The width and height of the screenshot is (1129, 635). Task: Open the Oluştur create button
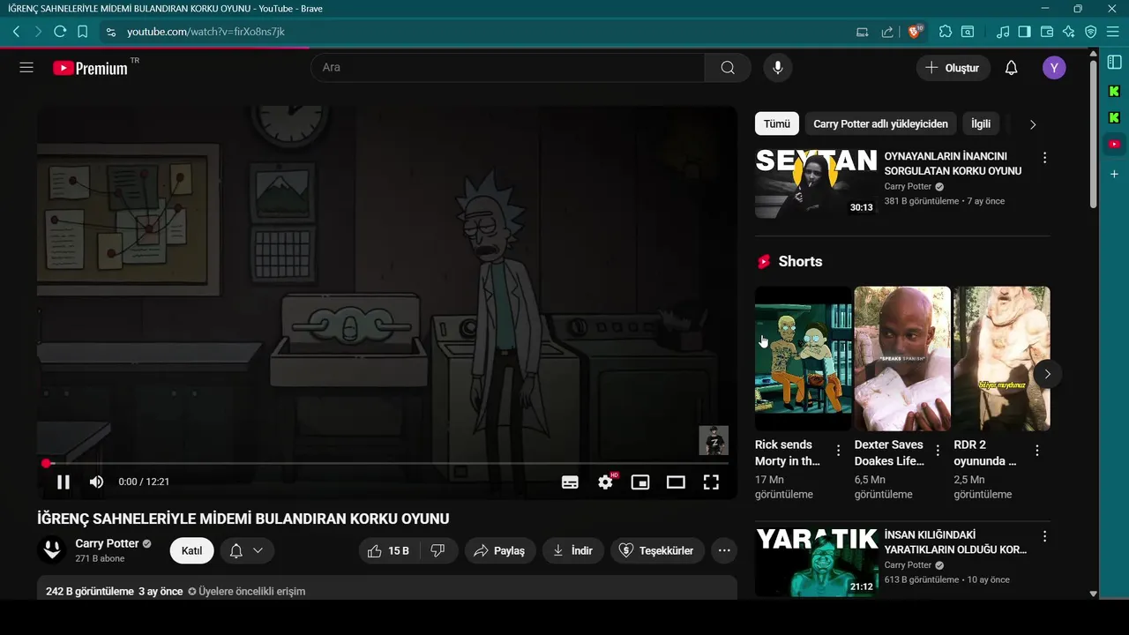(953, 68)
